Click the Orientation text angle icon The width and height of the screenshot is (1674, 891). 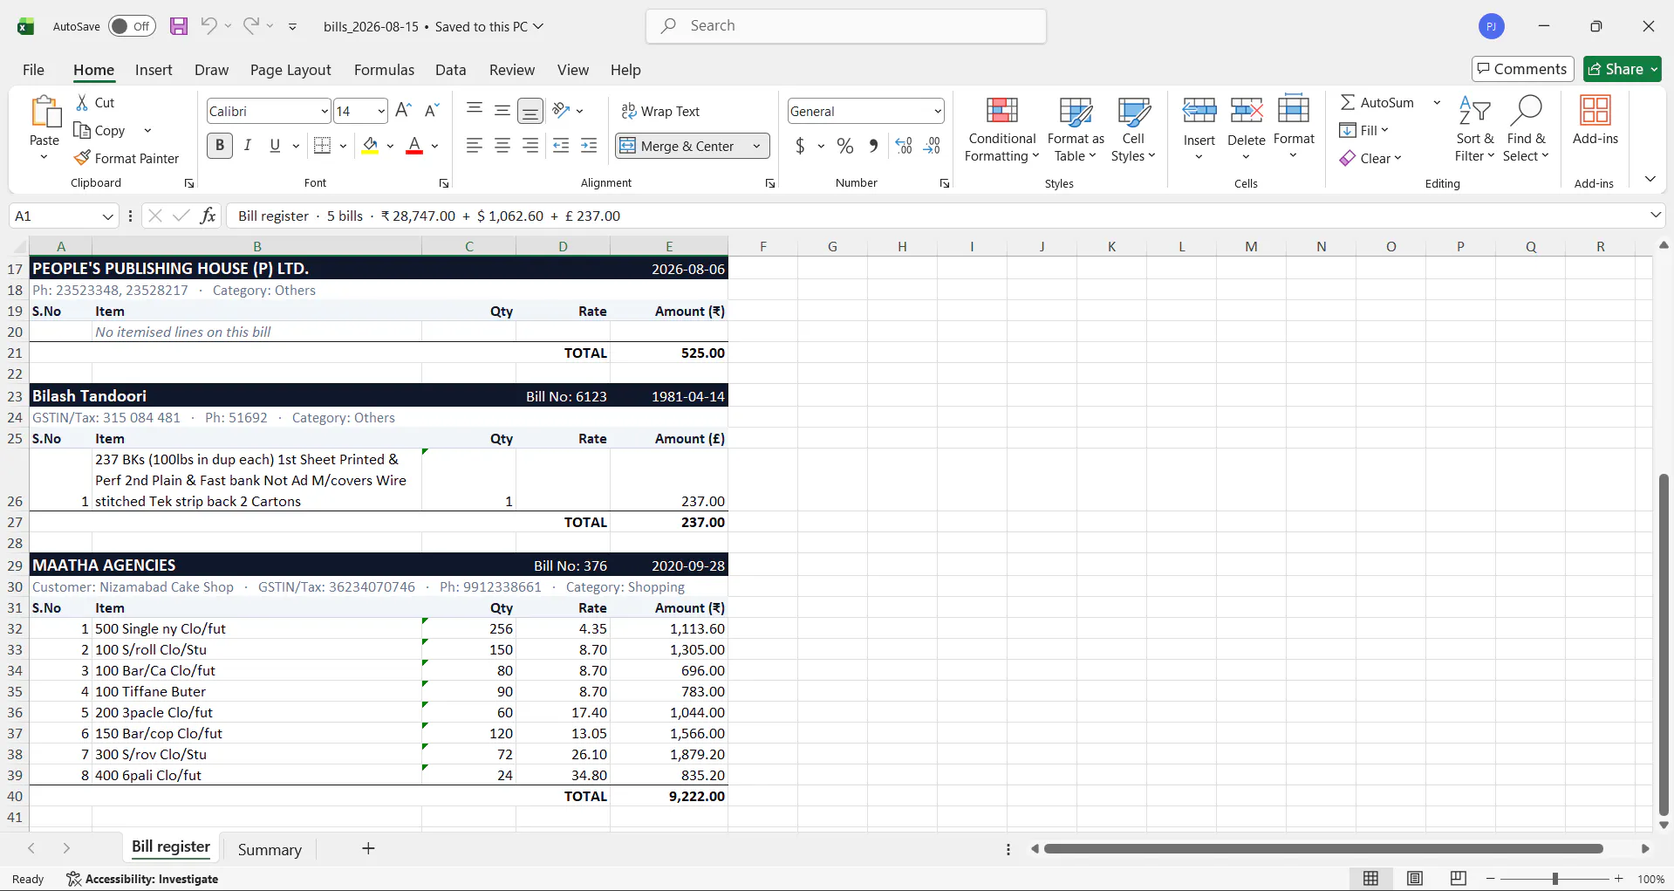(561, 110)
